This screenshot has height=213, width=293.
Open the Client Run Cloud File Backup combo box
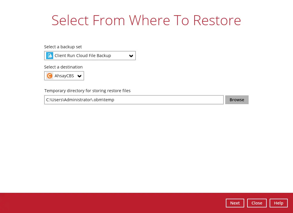pos(88,56)
